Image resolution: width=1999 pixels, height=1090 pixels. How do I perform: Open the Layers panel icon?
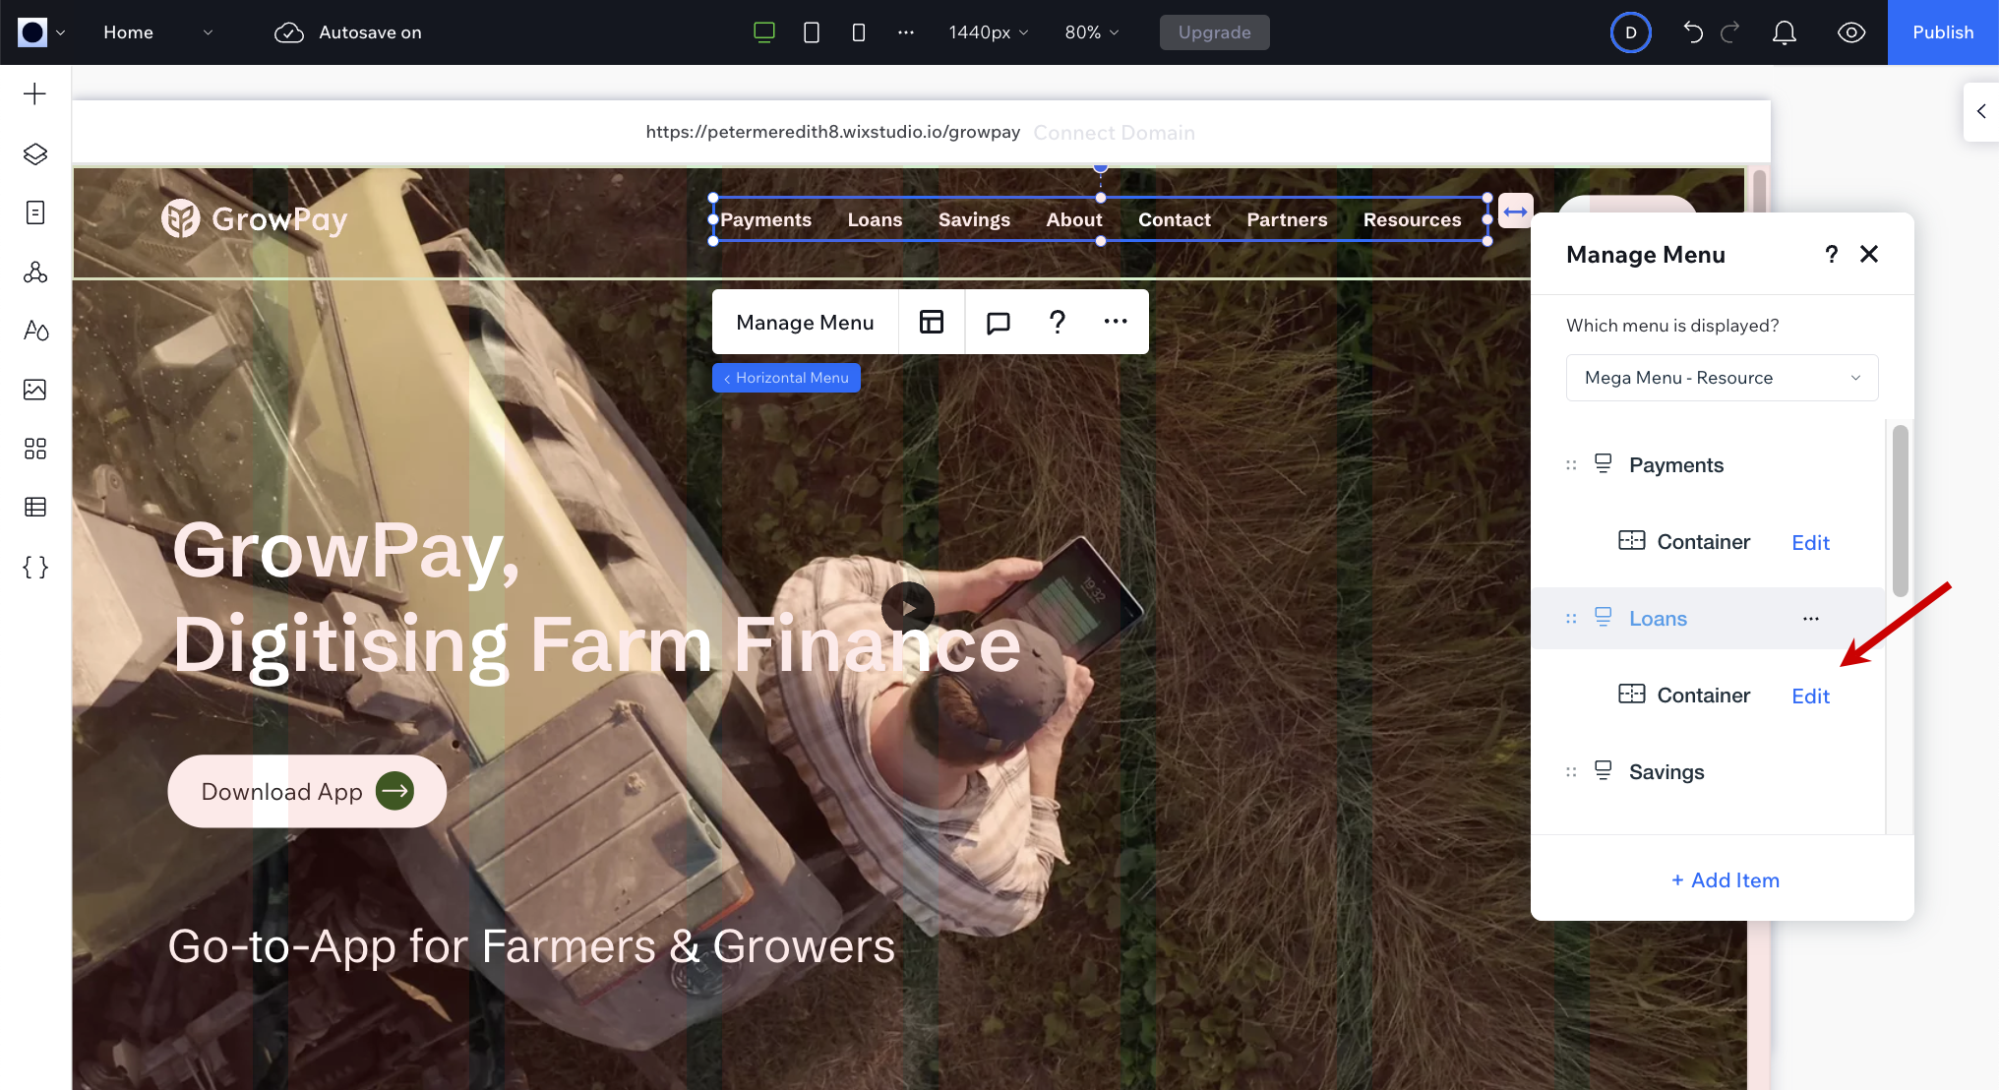tap(35, 154)
